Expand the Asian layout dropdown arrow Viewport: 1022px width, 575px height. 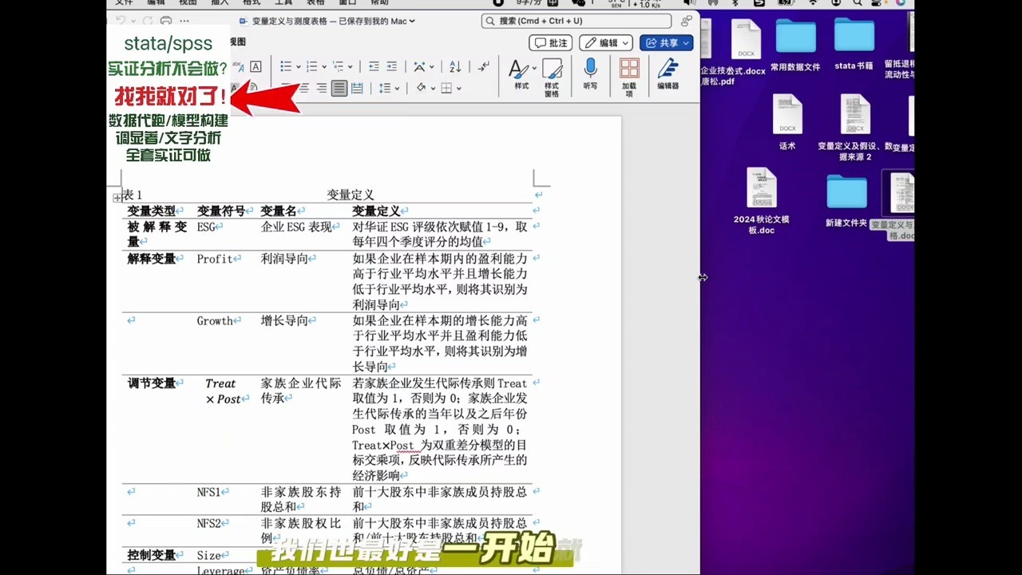432,67
